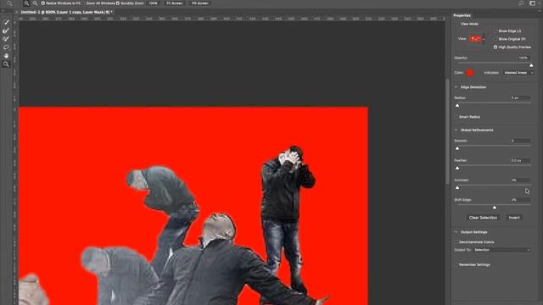Toggle Scrubby Zoom checkbox
Image resolution: width=543 pixels, height=305 pixels.
coord(118,3)
